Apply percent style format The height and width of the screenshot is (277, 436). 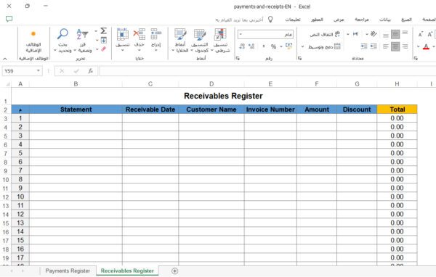(274, 46)
